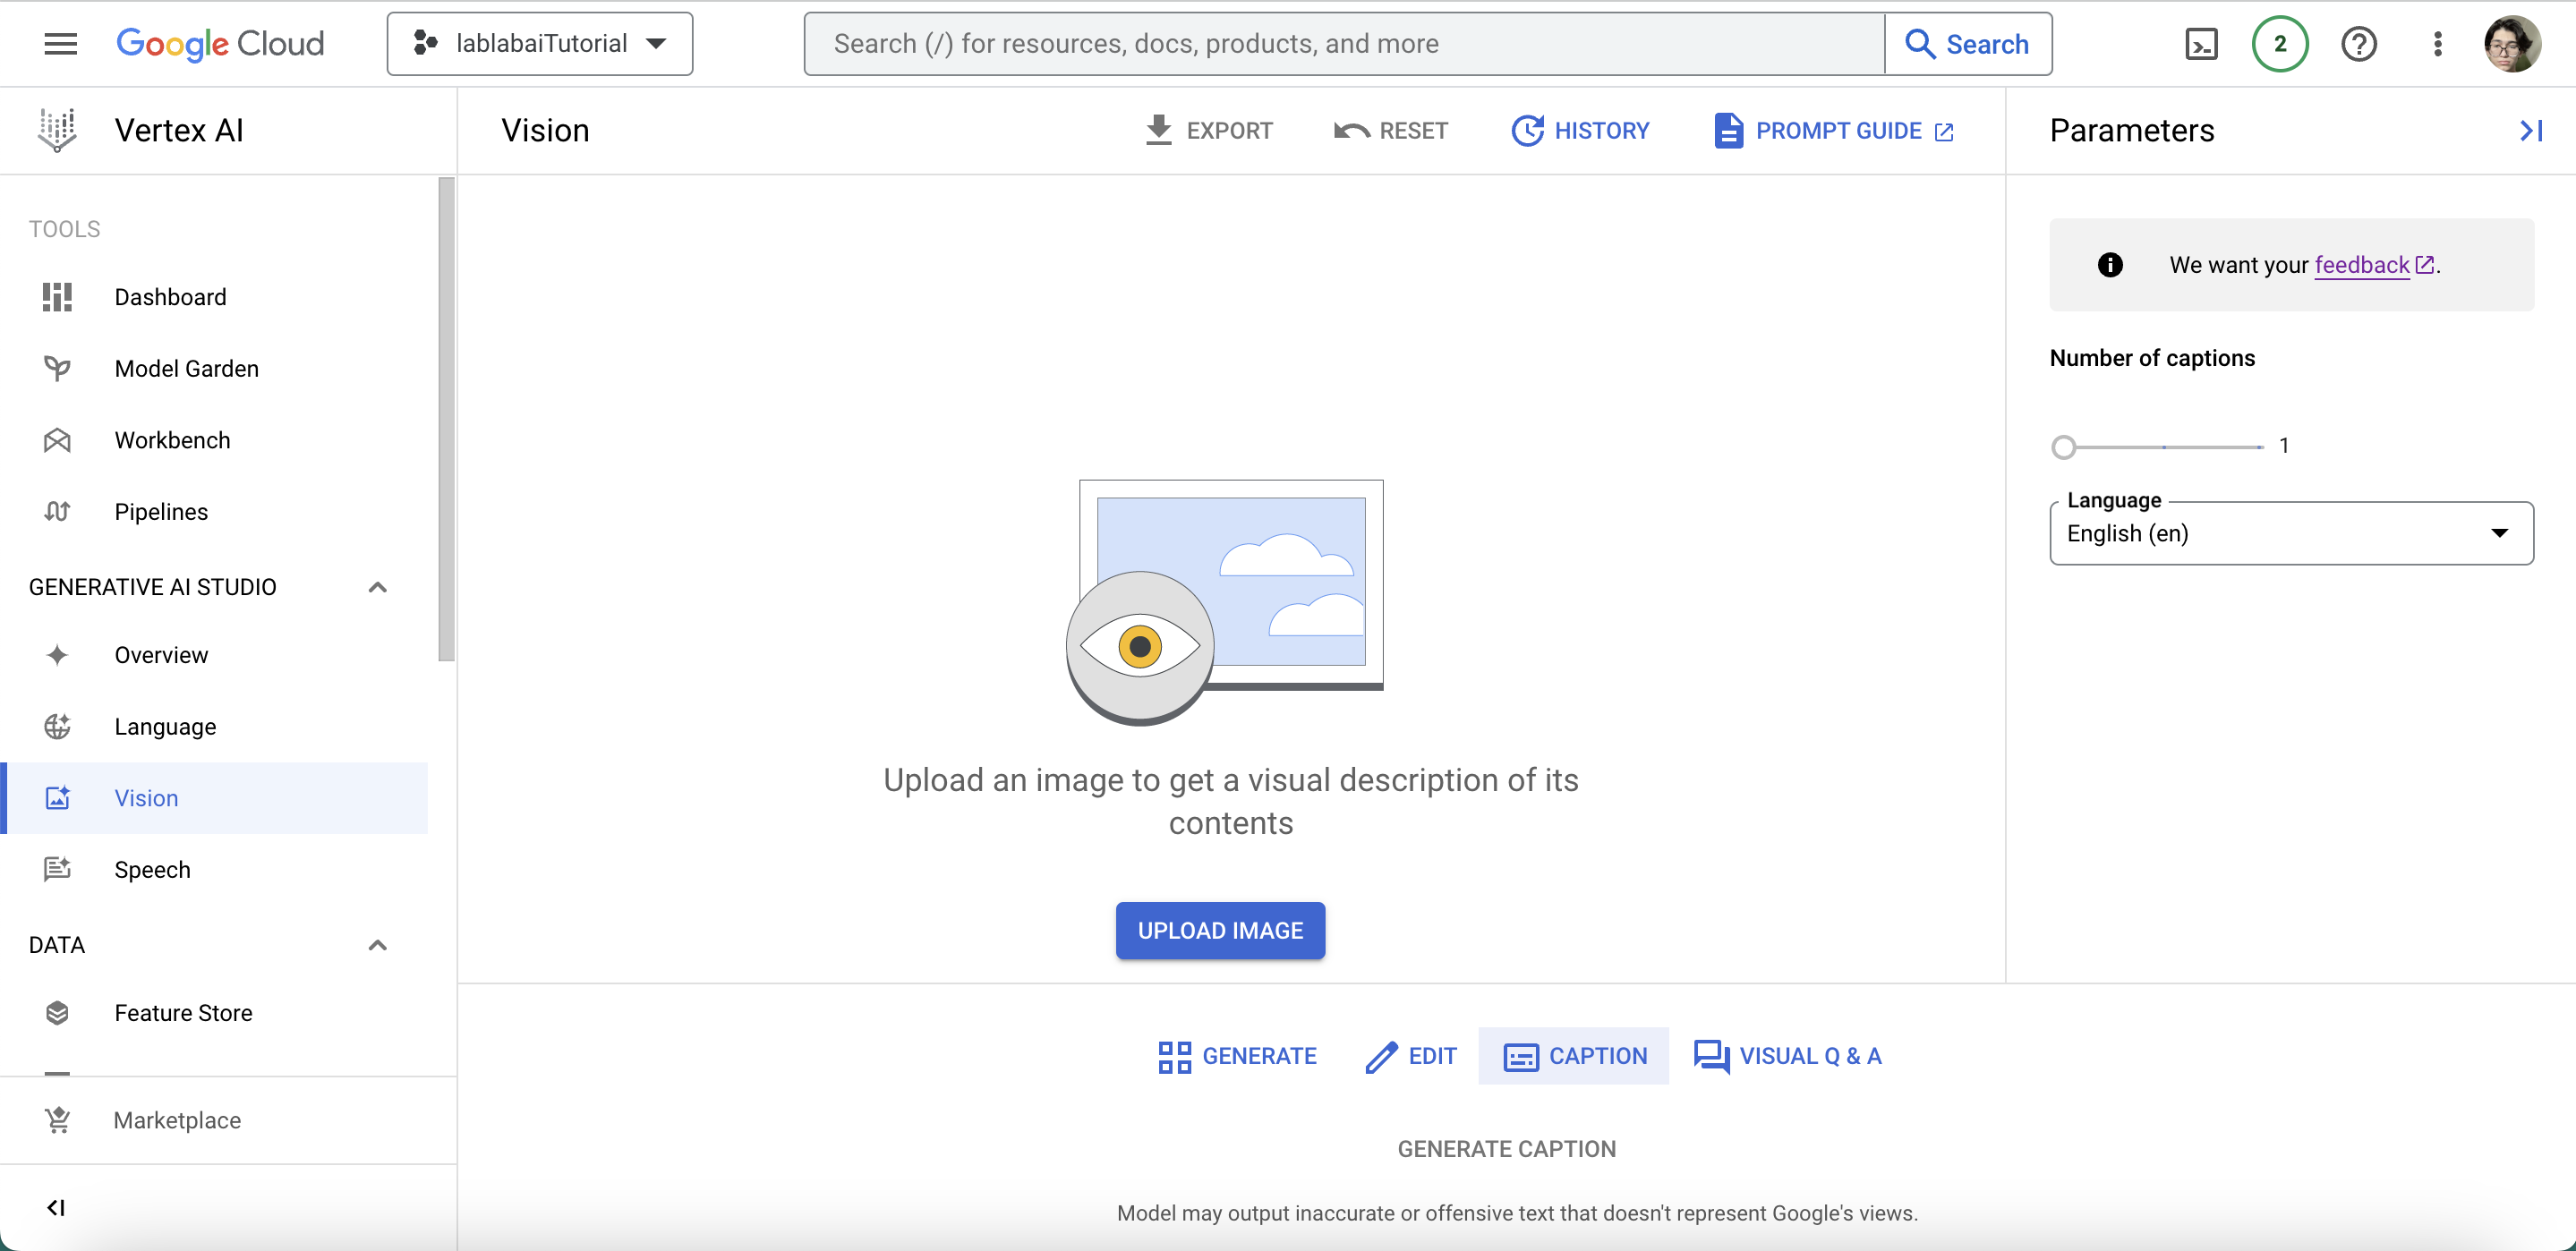2576x1251 pixels.
Task: Open the main navigation hamburger menu
Action: [60, 44]
